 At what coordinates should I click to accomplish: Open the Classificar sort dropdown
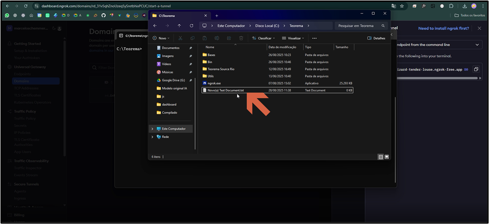(263, 38)
